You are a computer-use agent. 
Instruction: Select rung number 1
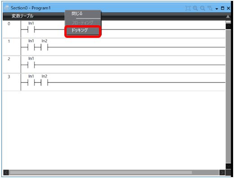[x=9, y=41]
